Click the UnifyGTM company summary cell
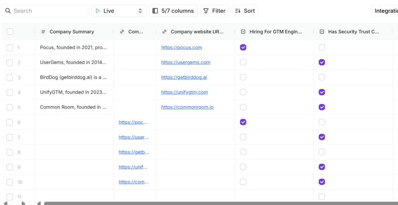This screenshot has height=205, width=398. (73, 92)
